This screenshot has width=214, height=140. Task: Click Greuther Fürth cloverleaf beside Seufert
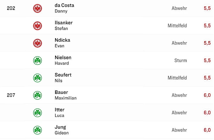point(38,78)
